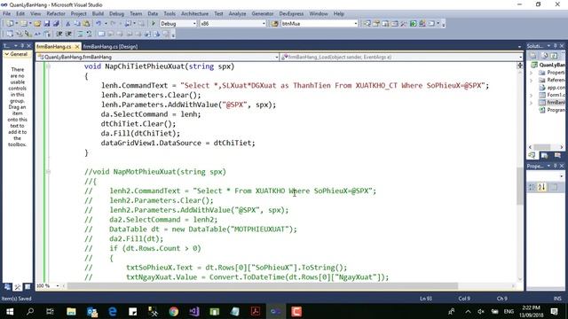Open the Architecture menu
This screenshot has width=568, height=319.
(194, 14)
